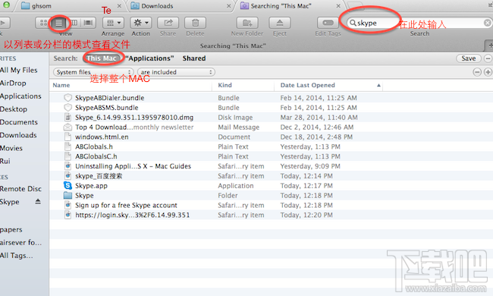Image resolution: width=493 pixels, height=296 pixels.
Task: Select SkypeABDialer.bundle in results
Action: (x=109, y=98)
